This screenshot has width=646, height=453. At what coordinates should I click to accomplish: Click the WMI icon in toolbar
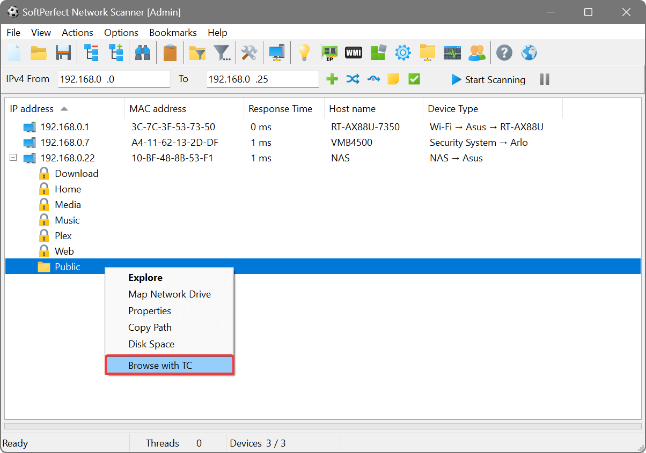[x=354, y=53]
